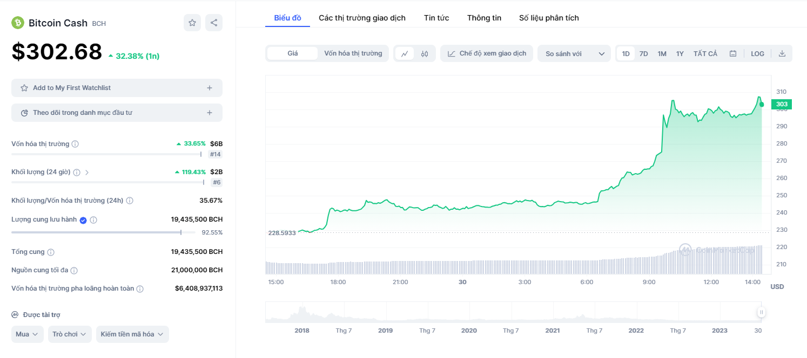
Task: Open the calendar date range icon
Action: pos(733,53)
